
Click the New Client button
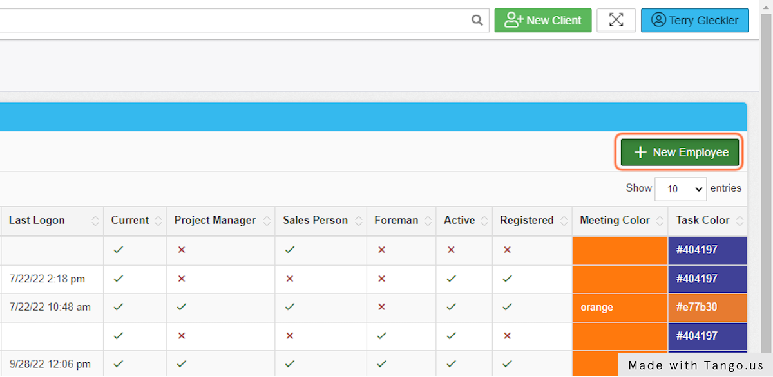(542, 20)
